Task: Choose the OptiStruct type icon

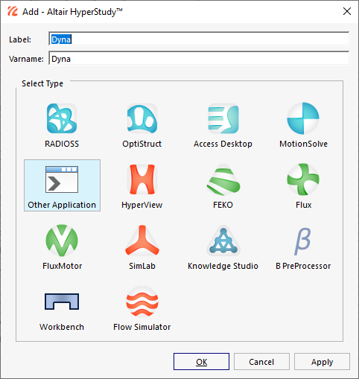Action: click(142, 118)
